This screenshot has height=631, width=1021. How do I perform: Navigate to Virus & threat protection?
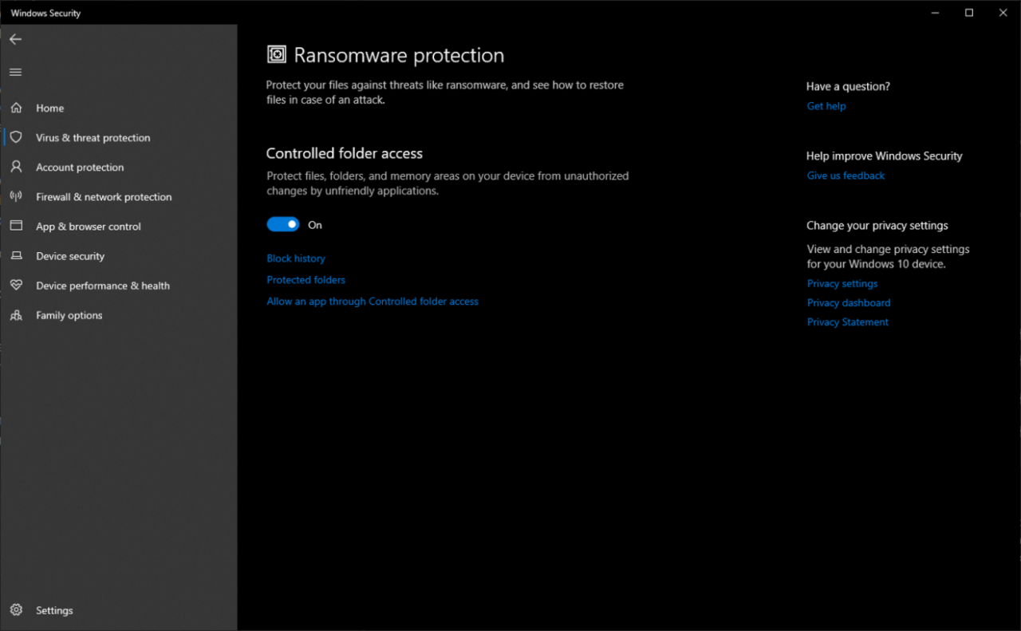[93, 137]
